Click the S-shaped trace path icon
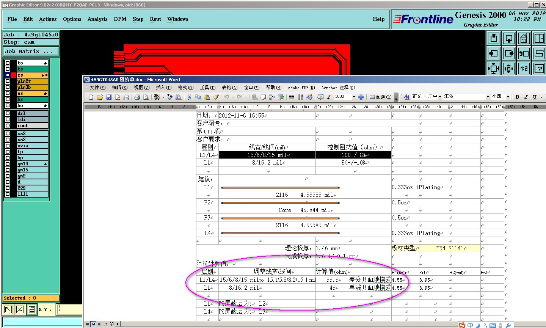This screenshot has height=328, width=546. 539,53
